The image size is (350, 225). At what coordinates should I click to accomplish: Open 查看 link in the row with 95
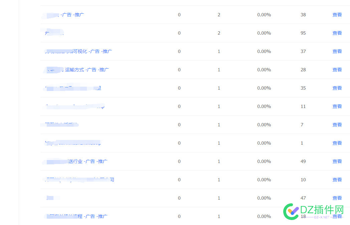tap(337, 33)
